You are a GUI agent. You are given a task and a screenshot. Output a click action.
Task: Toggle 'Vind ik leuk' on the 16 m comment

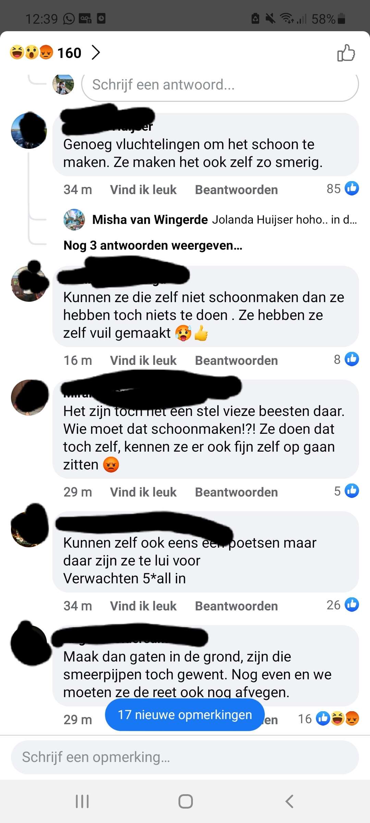pyautogui.click(x=143, y=360)
